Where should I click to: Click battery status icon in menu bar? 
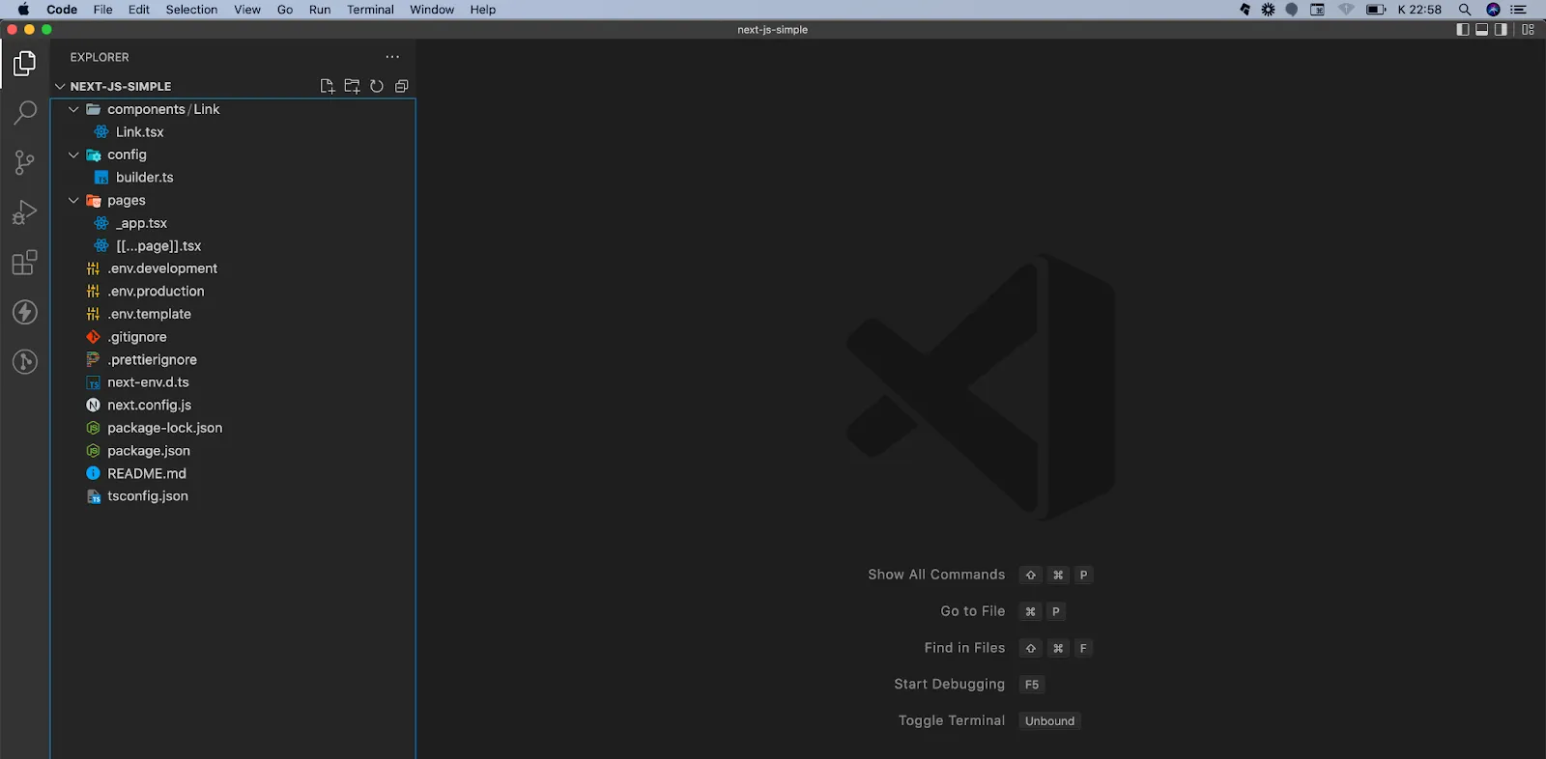[1376, 10]
